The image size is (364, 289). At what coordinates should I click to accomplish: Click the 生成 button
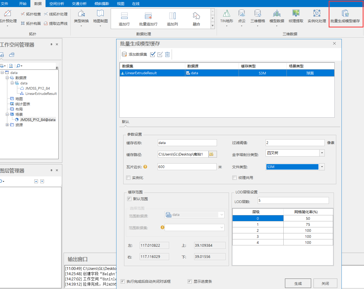[298, 283]
